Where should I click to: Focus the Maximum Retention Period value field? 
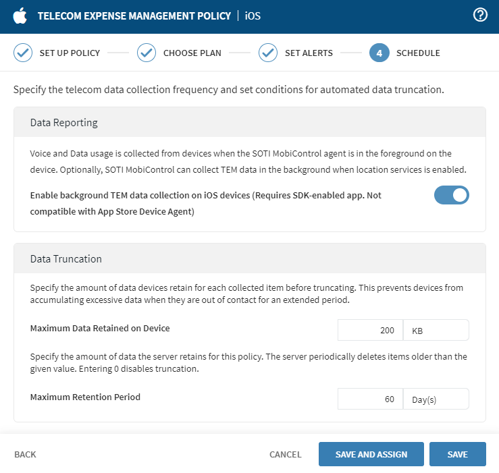[x=370, y=399]
